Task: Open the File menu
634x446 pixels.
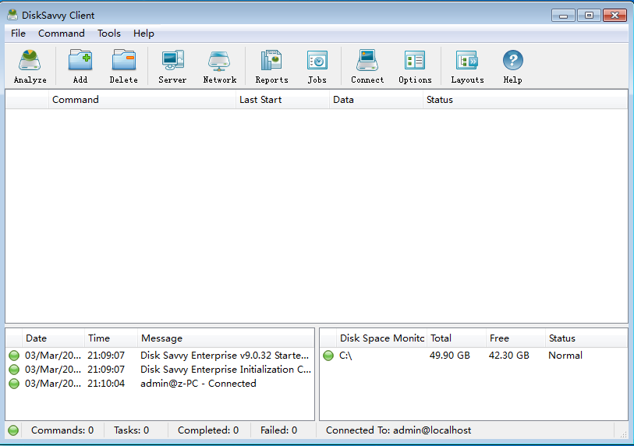Action: pos(18,34)
